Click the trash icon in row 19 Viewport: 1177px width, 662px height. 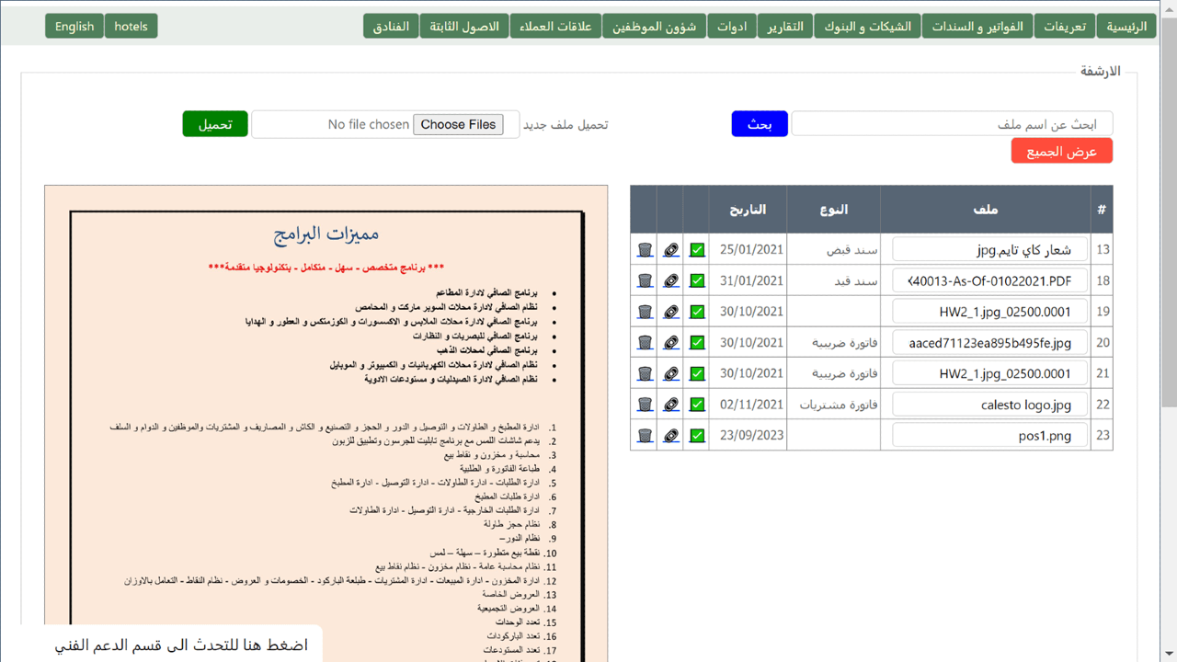pos(645,312)
